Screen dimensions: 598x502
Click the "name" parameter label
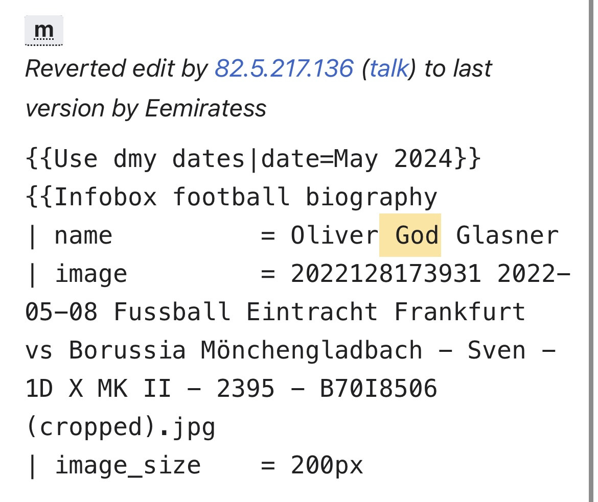coord(83,235)
